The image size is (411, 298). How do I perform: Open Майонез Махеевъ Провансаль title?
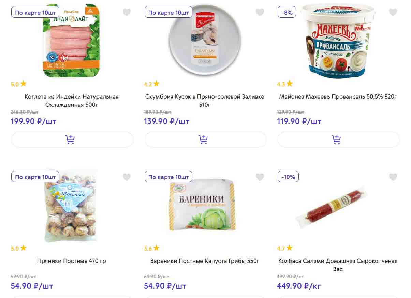pyautogui.click(x=338, y=97)
